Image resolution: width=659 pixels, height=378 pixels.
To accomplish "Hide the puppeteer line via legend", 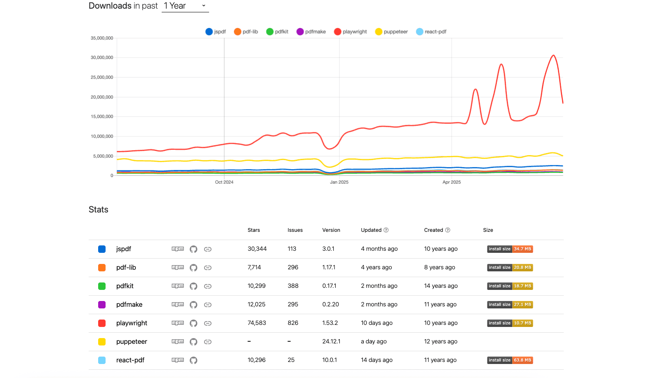I will pos(391,32).
